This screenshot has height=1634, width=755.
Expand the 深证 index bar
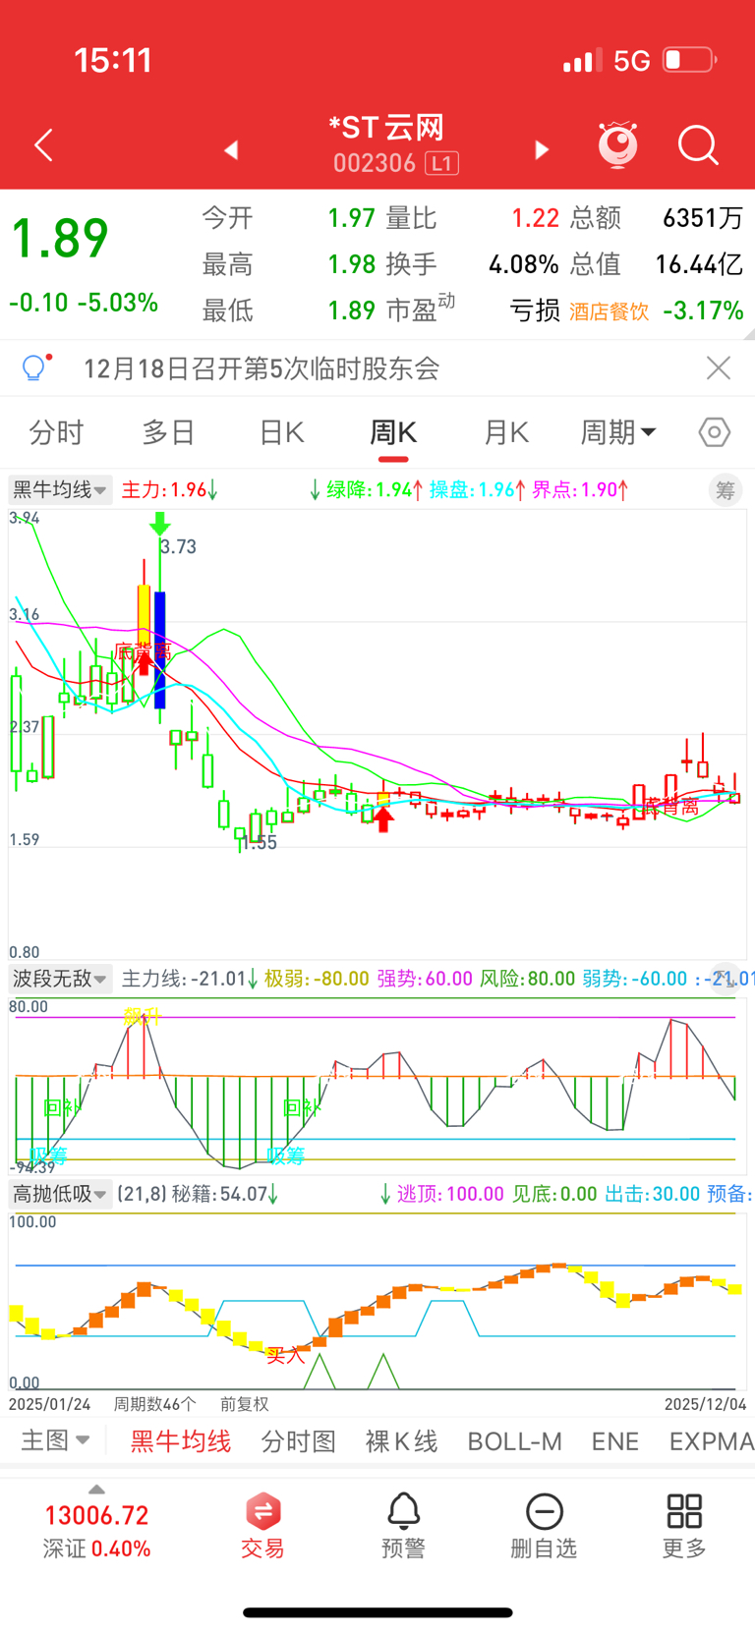(x=96, y=1489)
